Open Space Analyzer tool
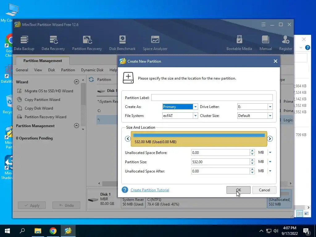316x237 pixels. pyautogui.click(x=155, y=43)
